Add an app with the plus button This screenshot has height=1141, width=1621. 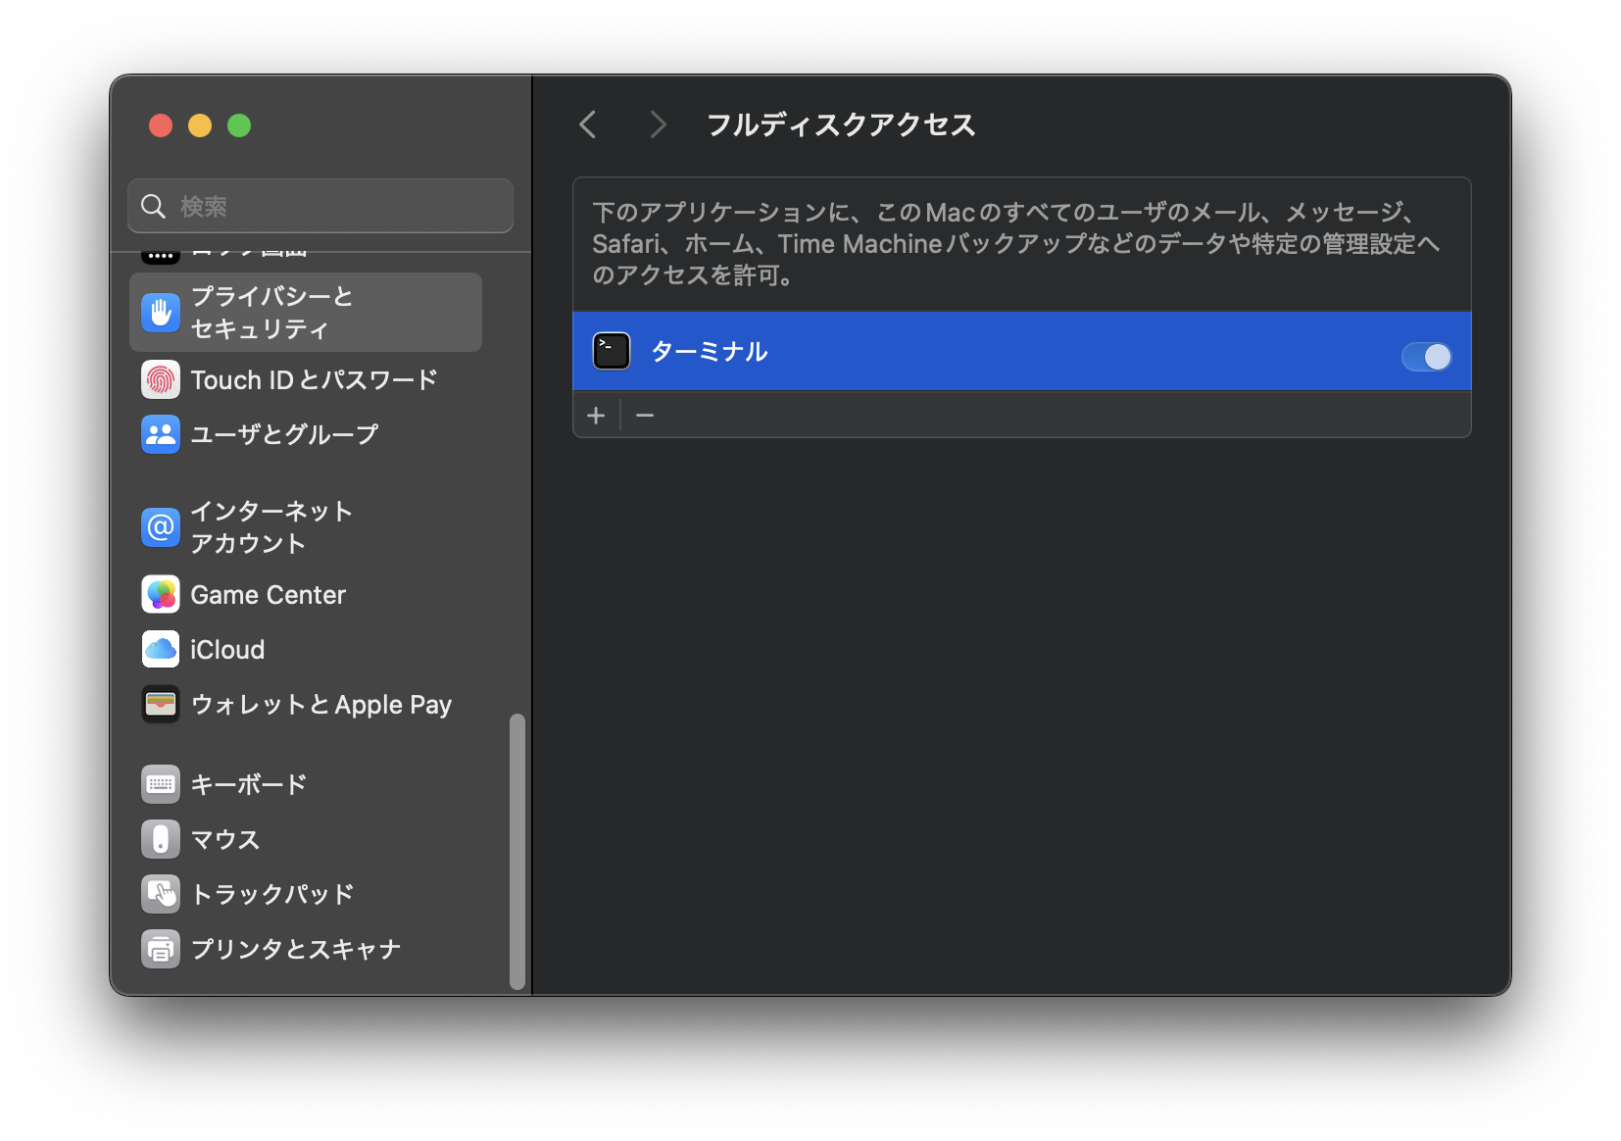[596, 415]
